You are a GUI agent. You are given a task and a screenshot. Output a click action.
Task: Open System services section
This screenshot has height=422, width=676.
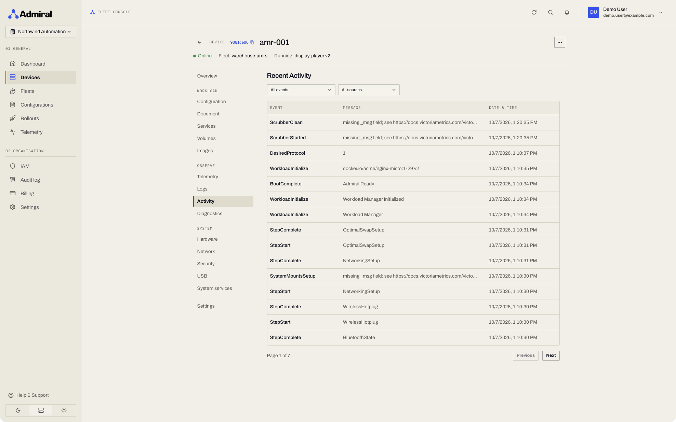(x=223, y=289)
